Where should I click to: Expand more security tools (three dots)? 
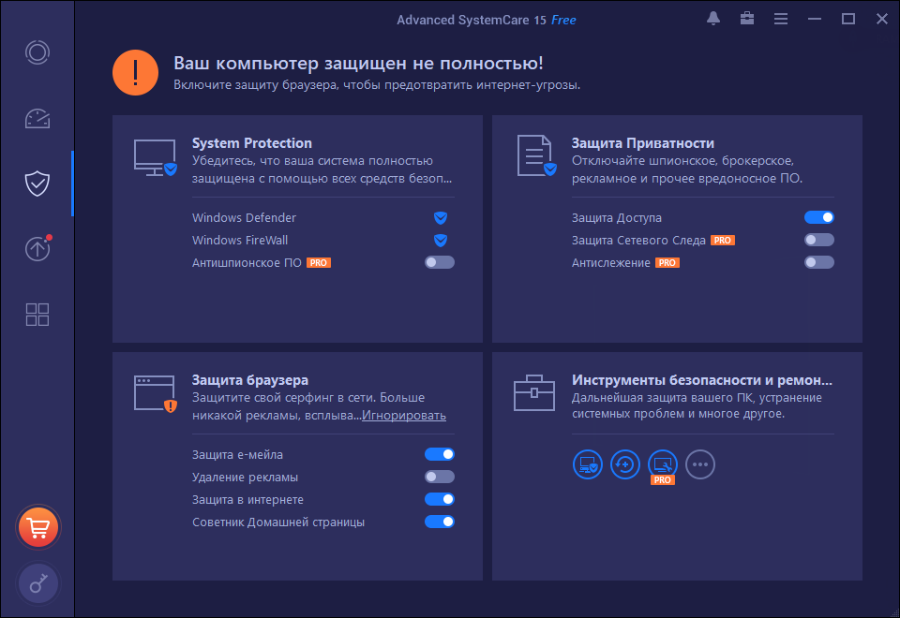700,463
